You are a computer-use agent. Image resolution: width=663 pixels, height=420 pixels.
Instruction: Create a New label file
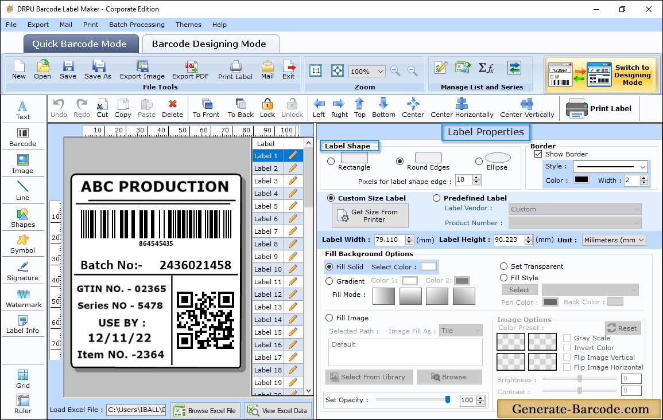point(18,70)
